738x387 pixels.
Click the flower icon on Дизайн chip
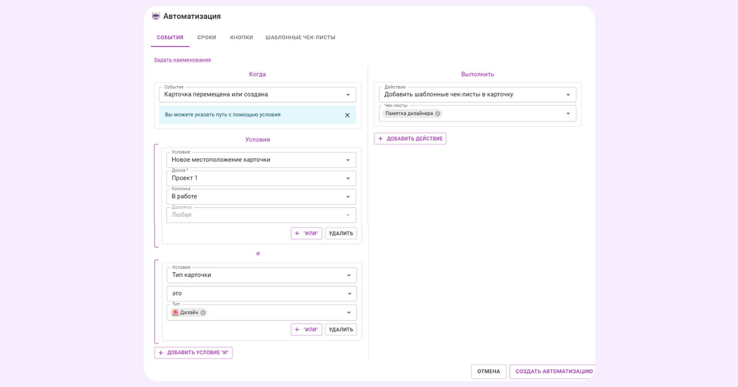pyautogui.click(x=175, y=312)
